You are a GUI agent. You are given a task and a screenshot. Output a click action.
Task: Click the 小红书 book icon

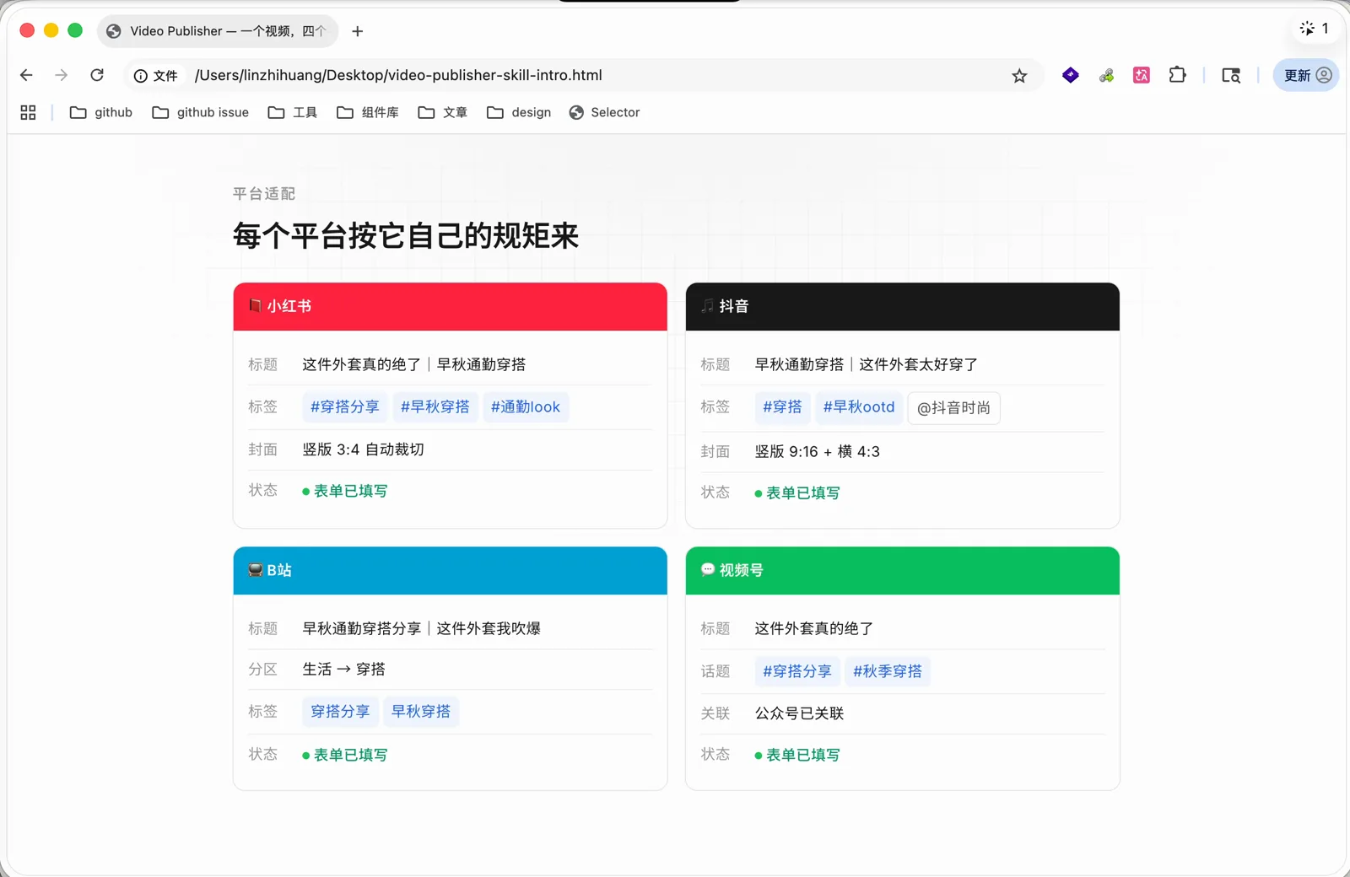tap(255, 305)
